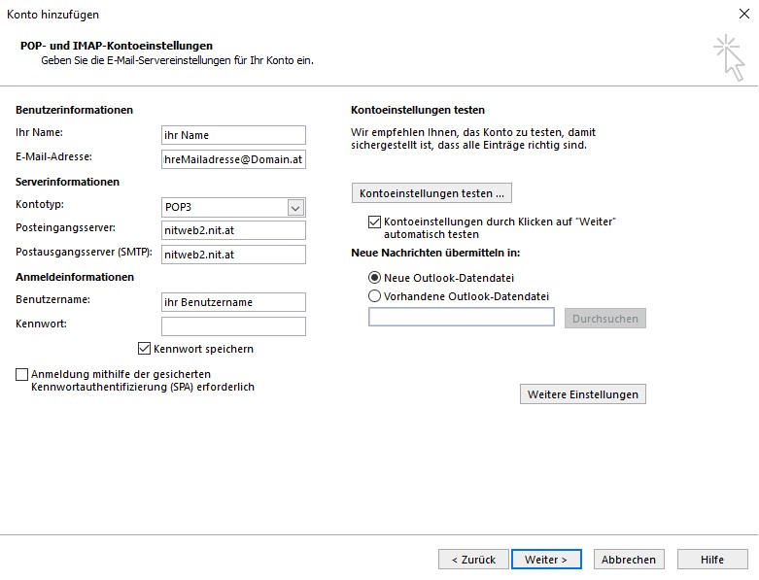Uncheck automatic Kontoeinstellungen testing on Weiter
Image resolution: width=759 pixels, height=580 pixels.
375,222
